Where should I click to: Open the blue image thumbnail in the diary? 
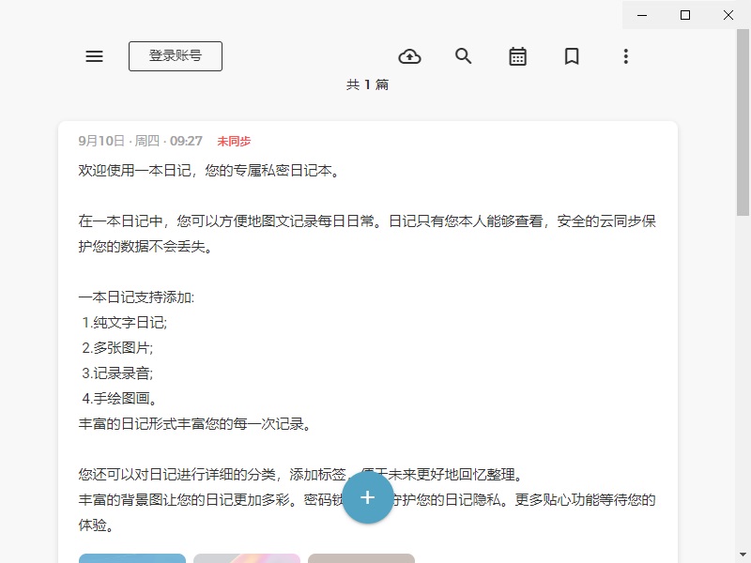point(132,558)
